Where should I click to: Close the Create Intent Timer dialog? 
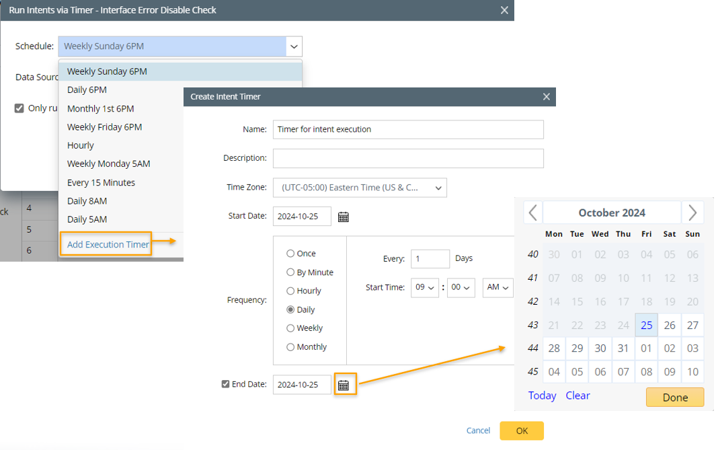coord(547,97)
